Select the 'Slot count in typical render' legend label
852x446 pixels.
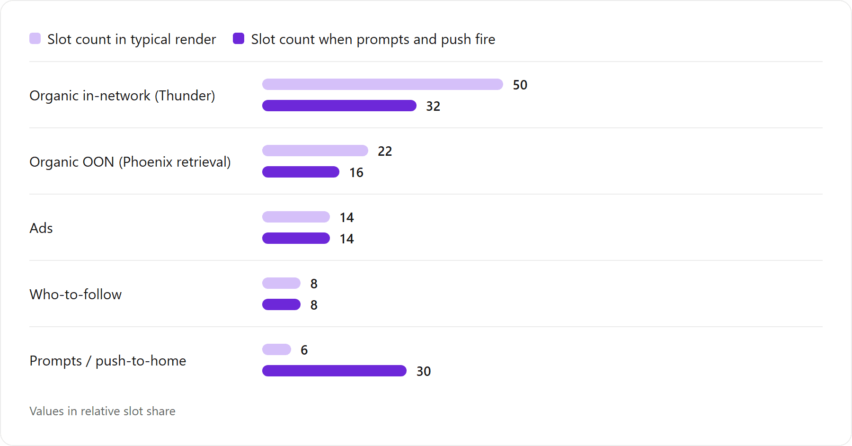point(132,39)
